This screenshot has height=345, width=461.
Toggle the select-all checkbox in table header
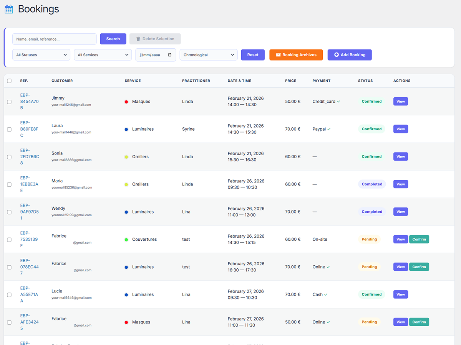click(9, 81)
